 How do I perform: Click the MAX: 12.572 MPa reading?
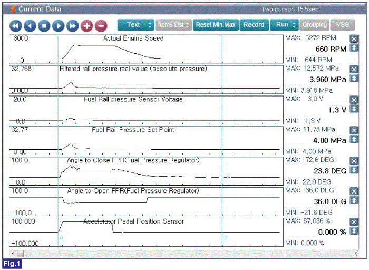312,69
